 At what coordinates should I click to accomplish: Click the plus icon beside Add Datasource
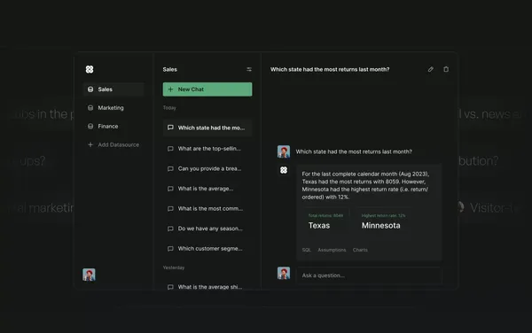90,144
